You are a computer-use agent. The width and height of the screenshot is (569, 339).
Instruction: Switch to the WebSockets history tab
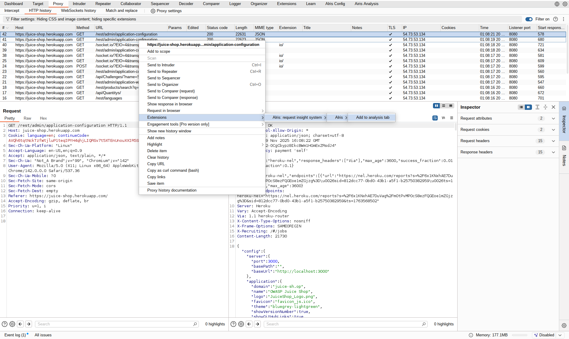coord(79,11)
